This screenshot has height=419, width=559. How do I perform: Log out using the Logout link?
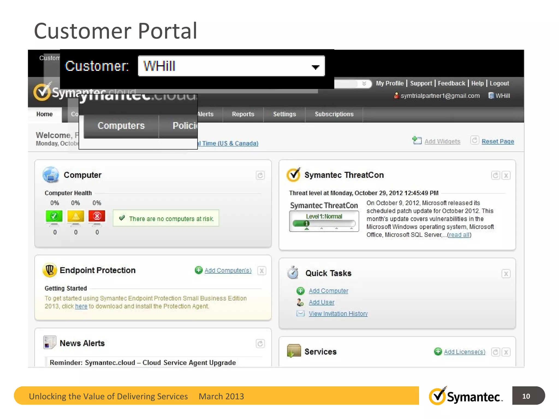[x=499, y=83]
